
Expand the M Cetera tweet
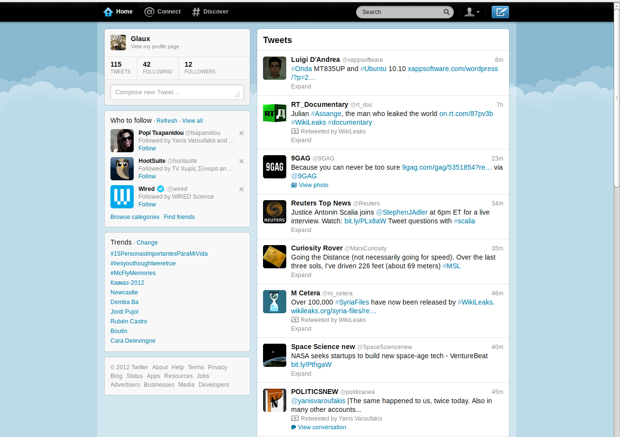tap(301, 329)
